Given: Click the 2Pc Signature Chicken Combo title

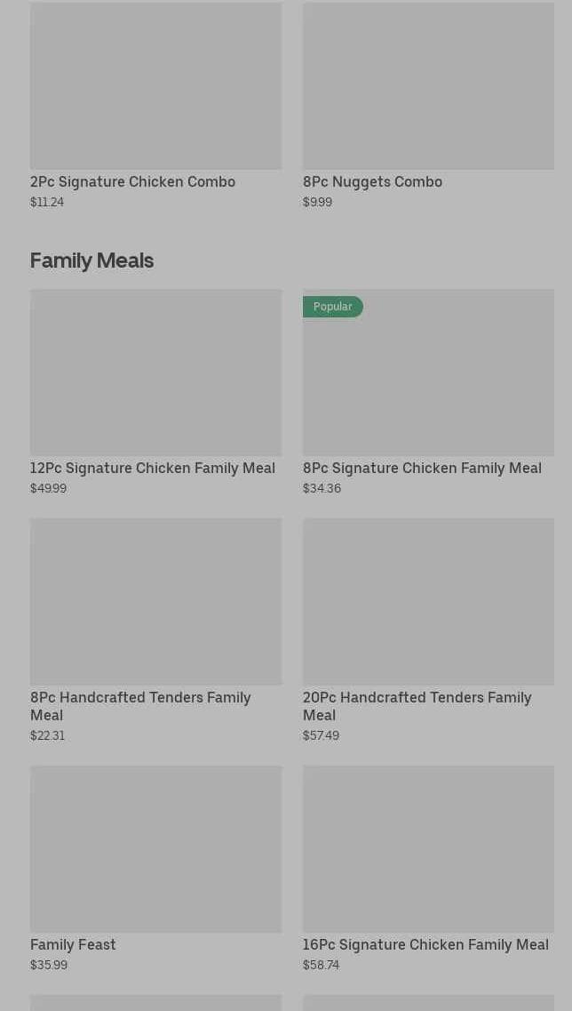Looking at the screenshot, I should point(132,181).
